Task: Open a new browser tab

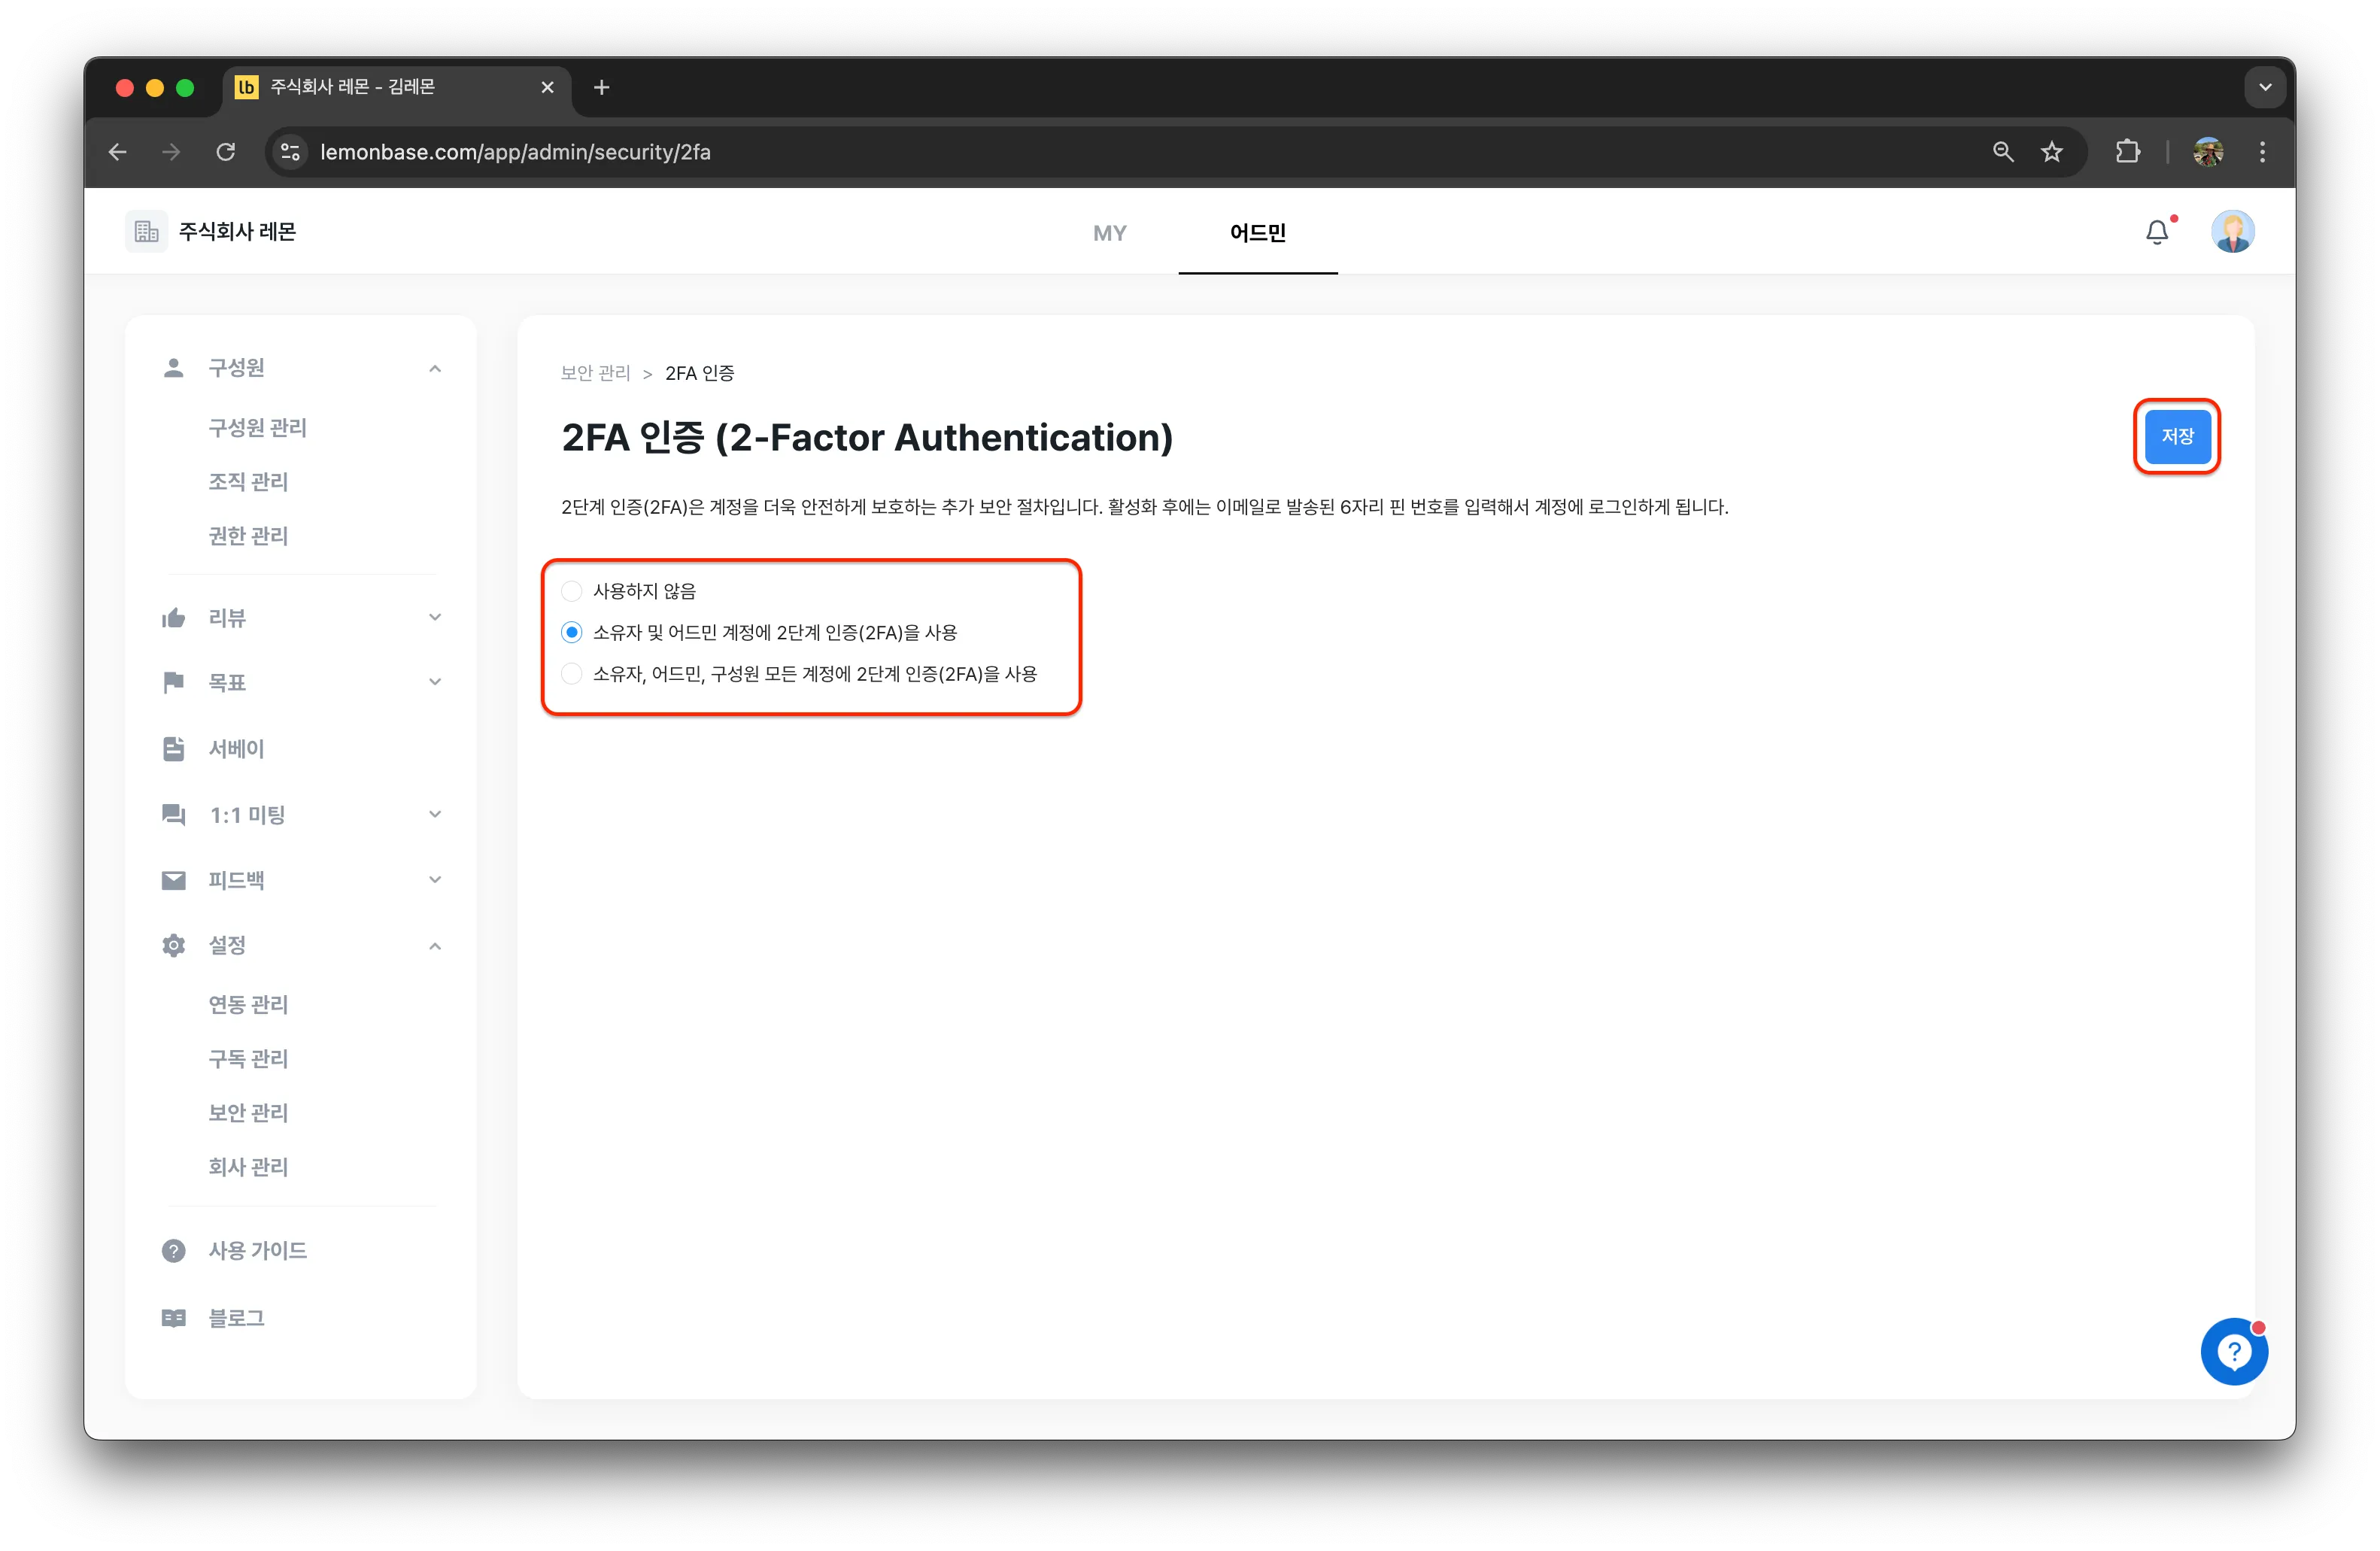Action: [x=601, y=87]
